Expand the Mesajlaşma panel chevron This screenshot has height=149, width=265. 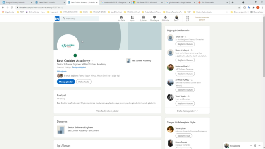click(260, 146)
